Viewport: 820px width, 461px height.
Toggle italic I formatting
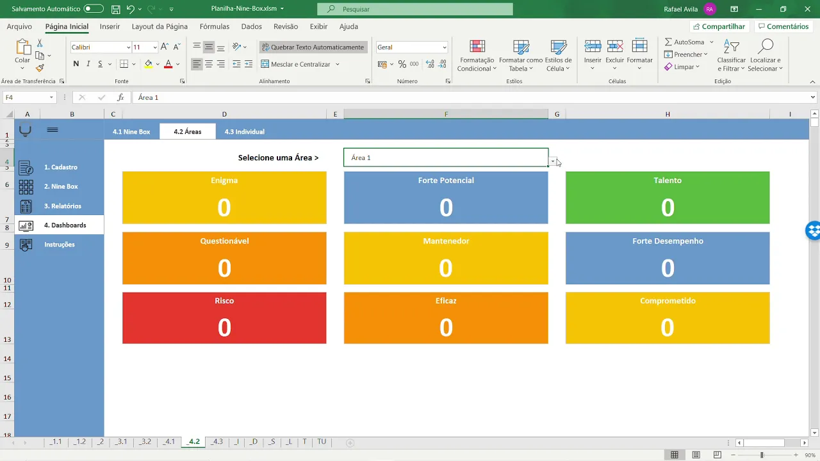(x=88, y=64)
